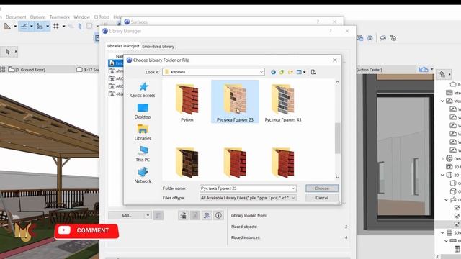
Task: Select the Рустика Гранит 23 folder
Action: pyautogui.click(x=235, y=101)
